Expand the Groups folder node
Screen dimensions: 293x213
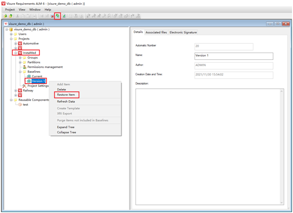point(20,58)
